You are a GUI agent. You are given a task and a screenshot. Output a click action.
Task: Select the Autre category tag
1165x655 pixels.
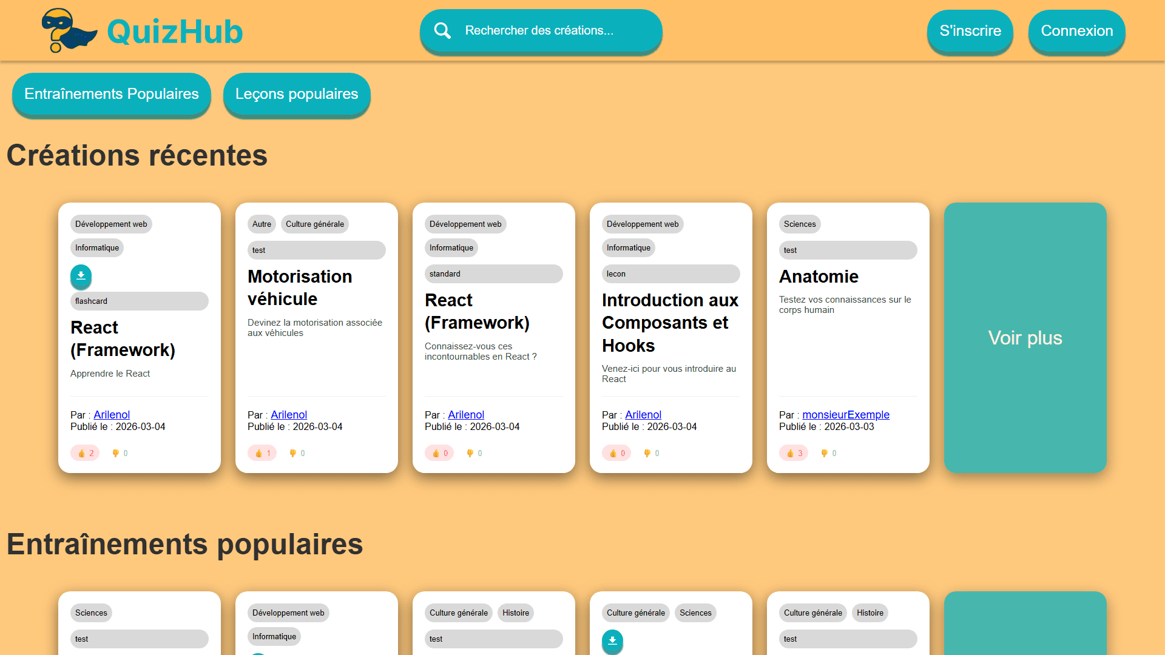click(262, 224)
